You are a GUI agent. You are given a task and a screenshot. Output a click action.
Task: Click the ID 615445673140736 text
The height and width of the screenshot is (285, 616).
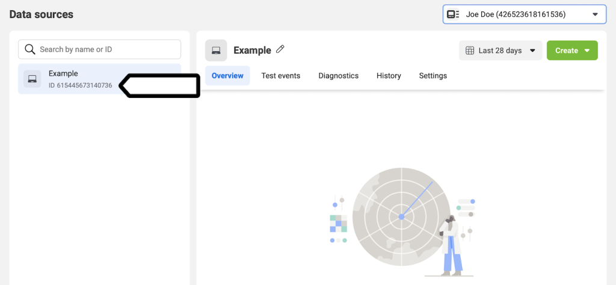[80, 85]
